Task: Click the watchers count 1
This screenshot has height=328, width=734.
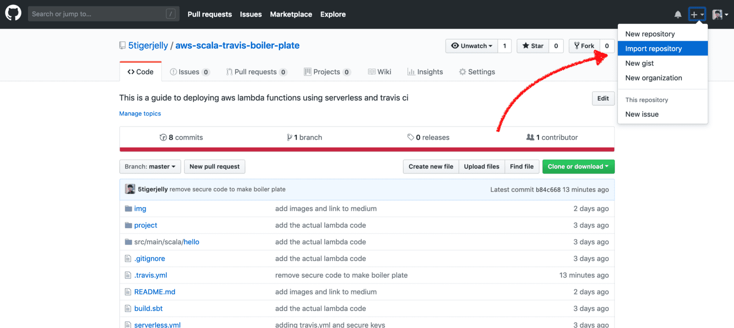Action: tap(505, 46)
